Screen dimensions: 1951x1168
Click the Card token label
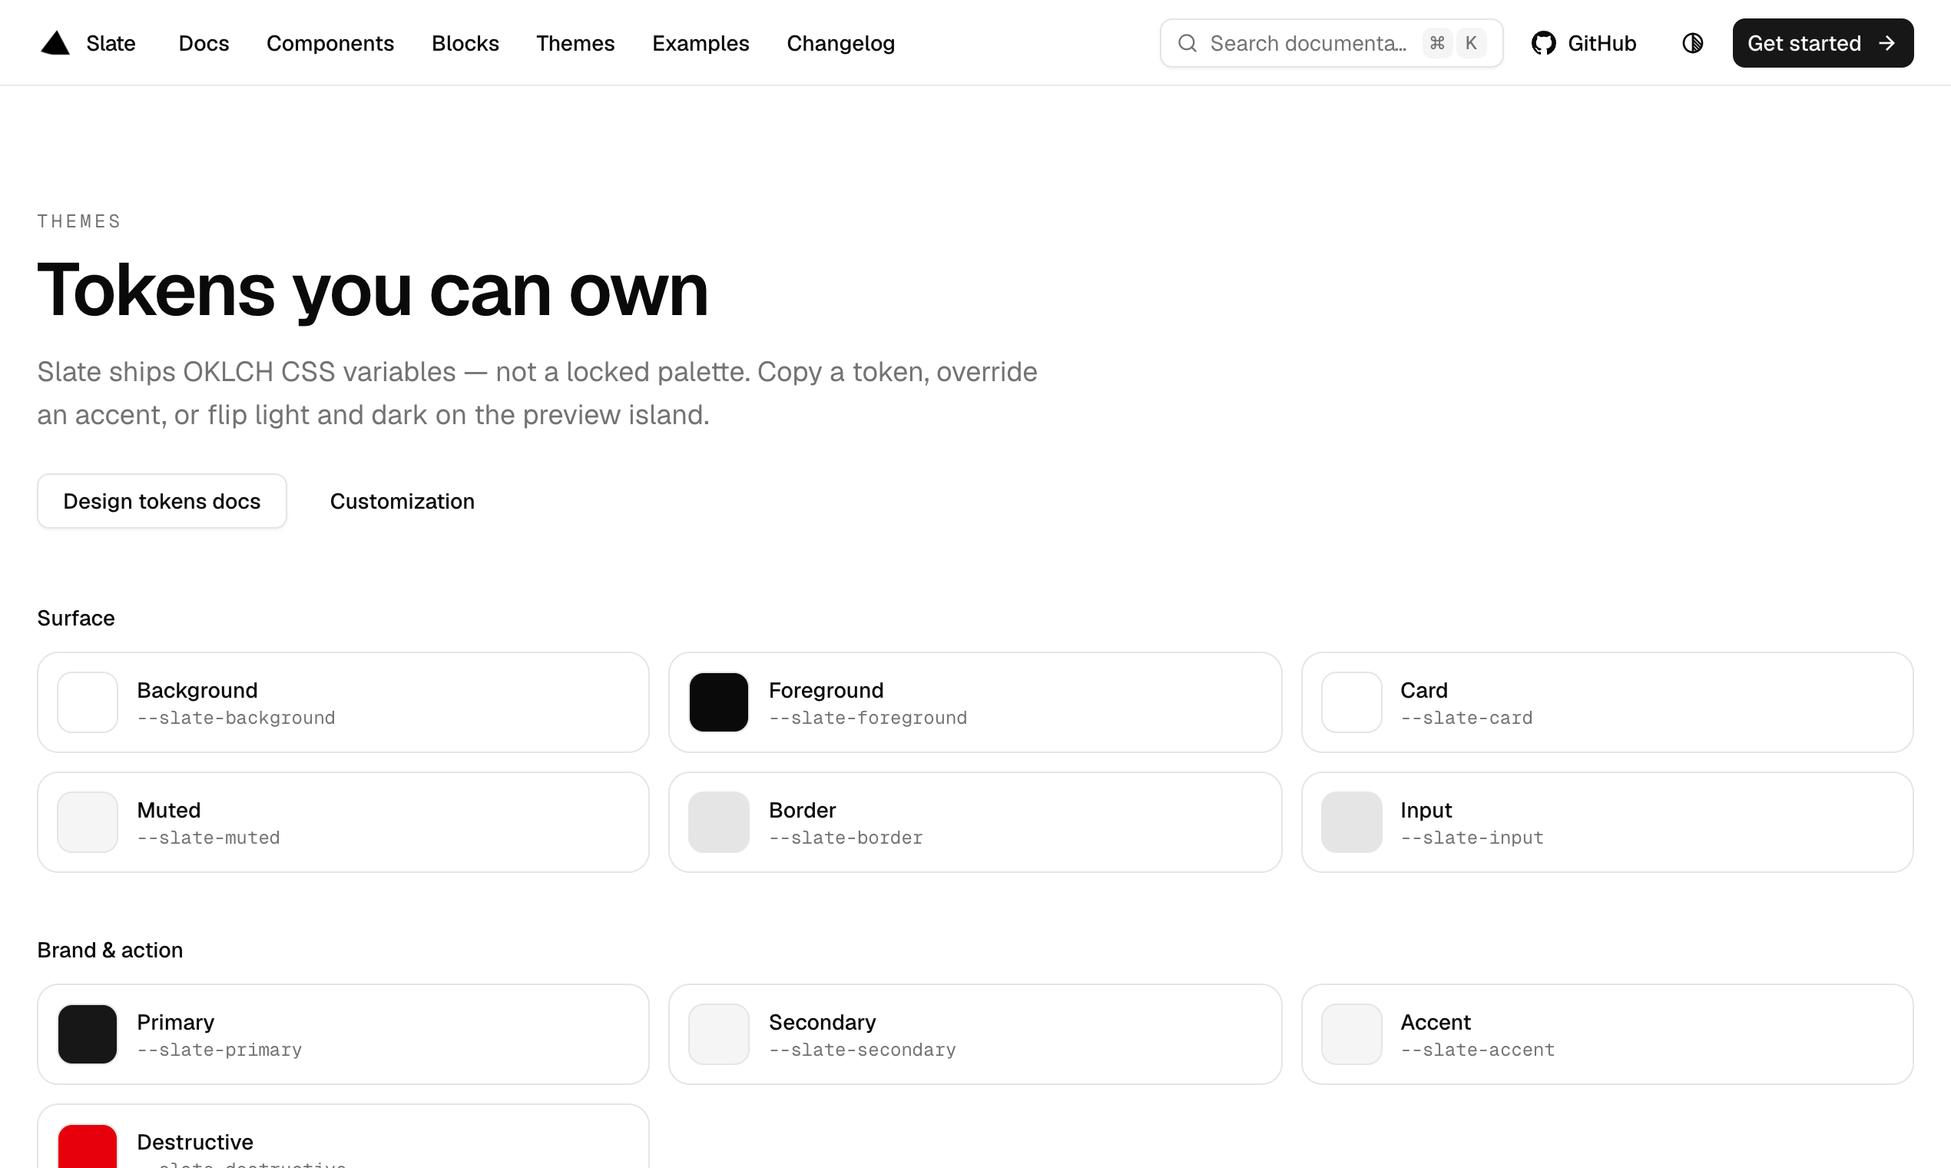tap(1424, 690)
